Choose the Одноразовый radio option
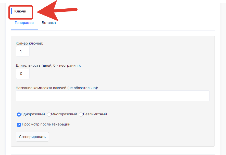This screenshot has width=226, height=155. click(x=19, y=115)
